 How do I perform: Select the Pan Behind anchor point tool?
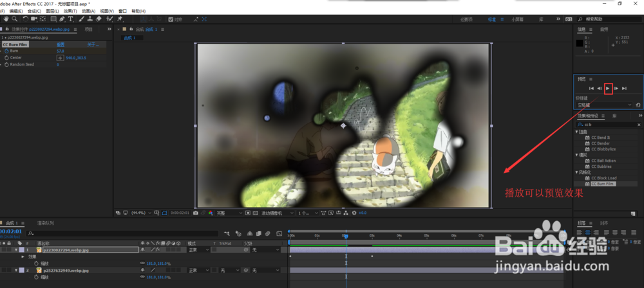(x=43, y=19)
